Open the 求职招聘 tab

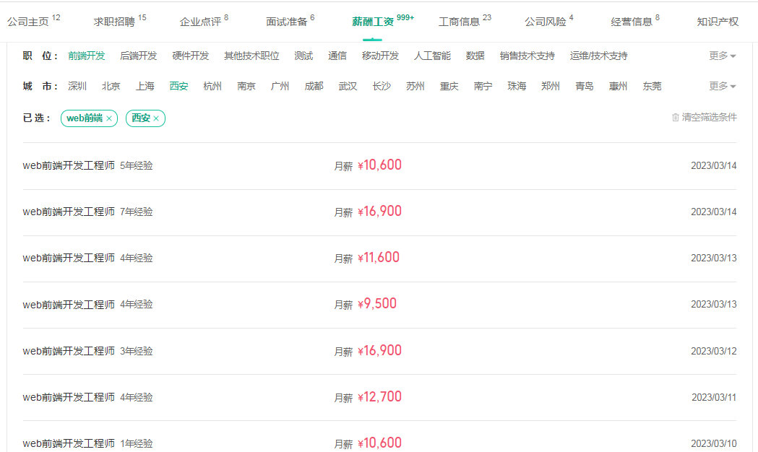(x=114, y=22)
